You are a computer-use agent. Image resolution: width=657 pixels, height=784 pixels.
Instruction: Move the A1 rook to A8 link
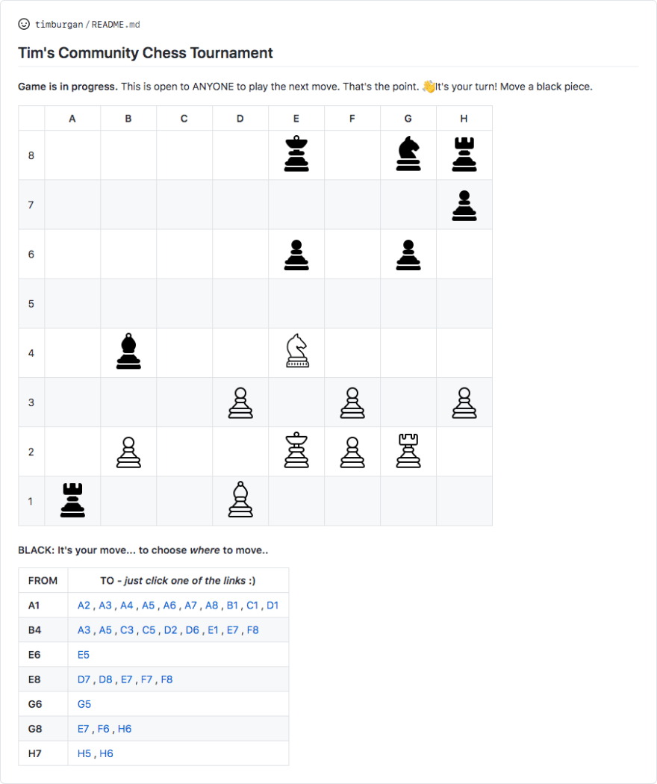tap(212, 606)
